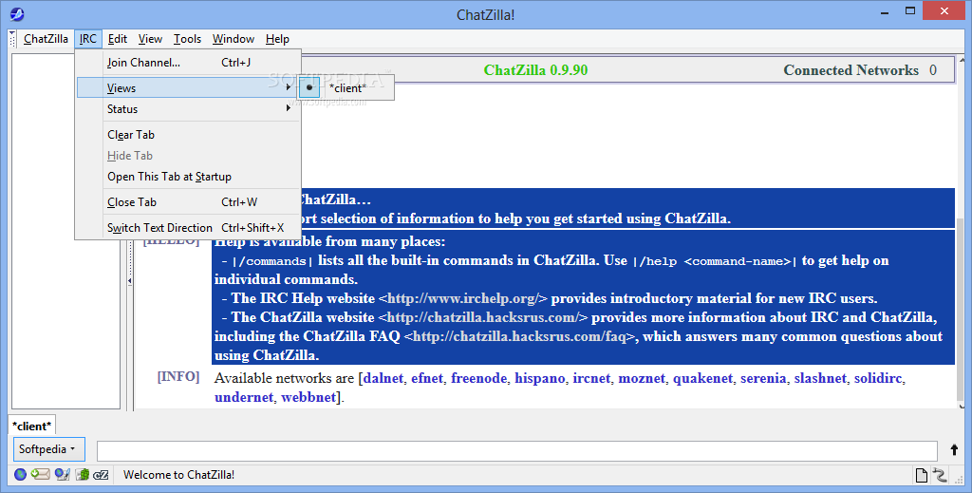Click the chat scrollbar up arrow

pyautogui.click(x=962, y=60)
